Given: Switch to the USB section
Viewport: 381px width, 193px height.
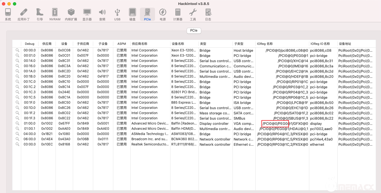Looking at the screenshot, I should [x=117, y=14].
